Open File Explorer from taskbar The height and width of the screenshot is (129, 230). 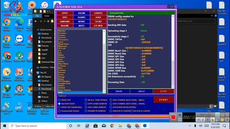coord(120,126)
